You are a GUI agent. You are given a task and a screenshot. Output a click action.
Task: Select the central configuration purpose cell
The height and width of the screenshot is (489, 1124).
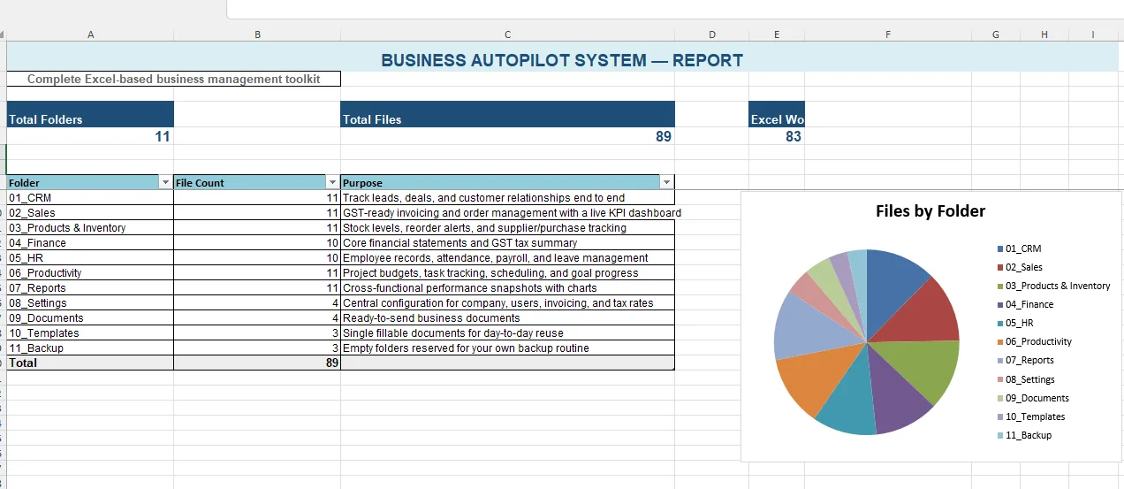508,303
